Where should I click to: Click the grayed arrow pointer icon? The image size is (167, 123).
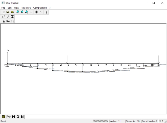(x=41, y=12)
